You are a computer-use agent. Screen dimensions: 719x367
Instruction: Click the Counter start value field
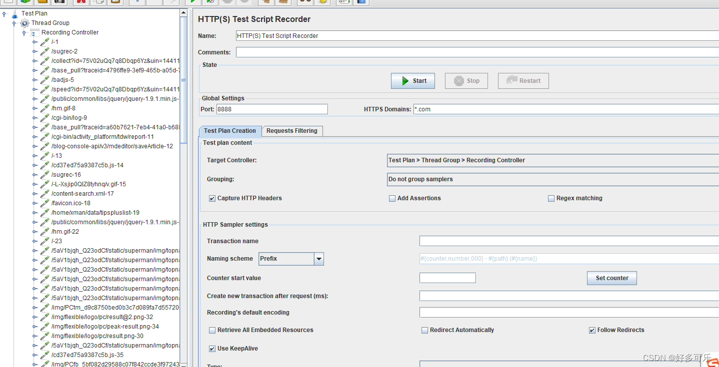[447, 278]
